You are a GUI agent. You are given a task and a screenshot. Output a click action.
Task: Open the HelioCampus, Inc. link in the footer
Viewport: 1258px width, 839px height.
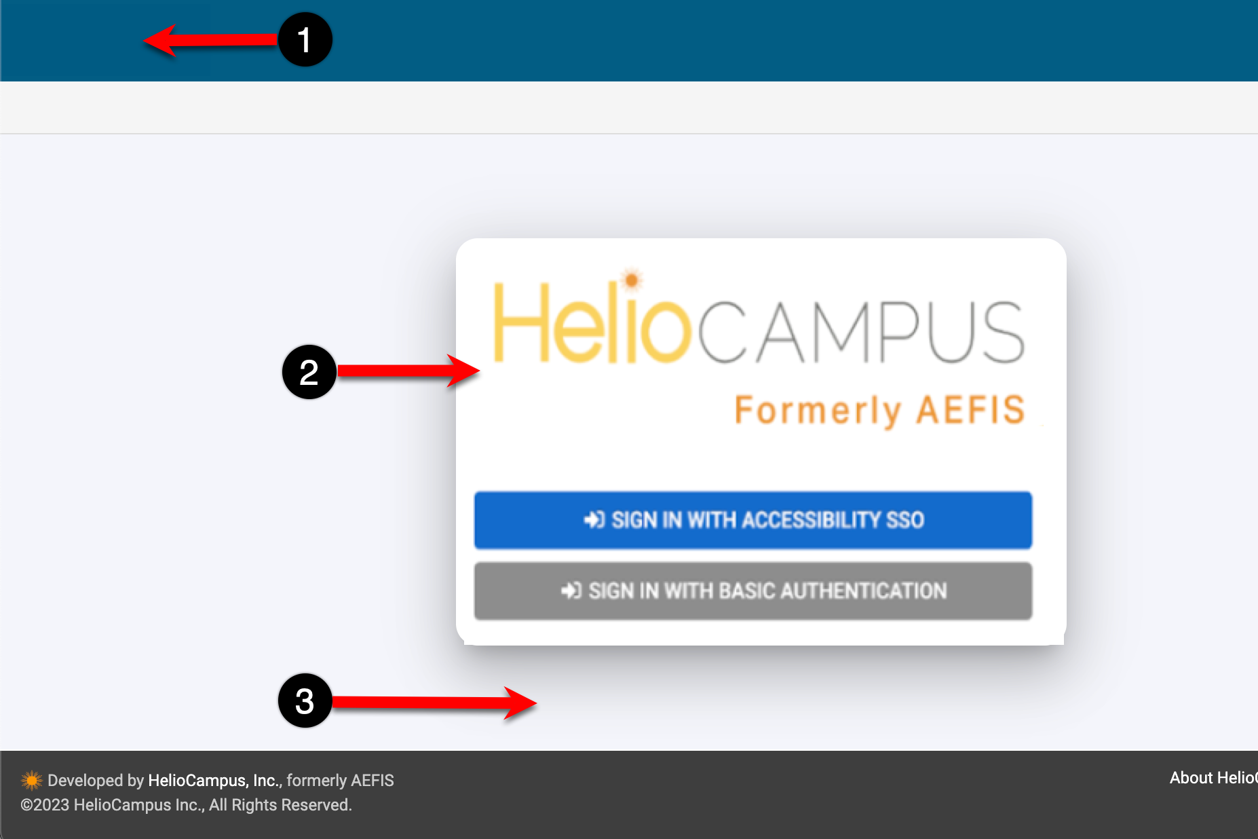coord(214,781)
